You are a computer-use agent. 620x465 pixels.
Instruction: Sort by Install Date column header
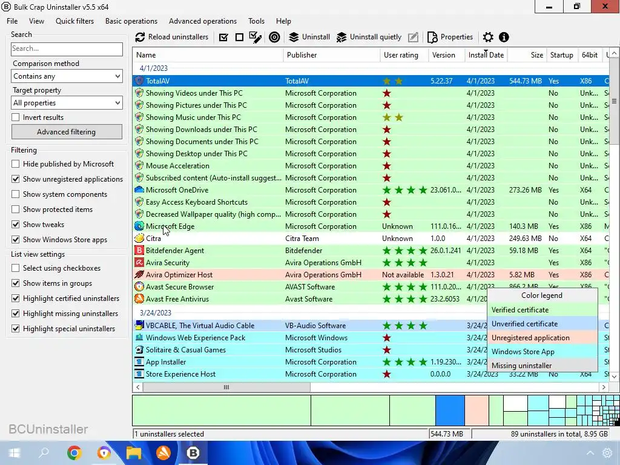coord(486,55)
